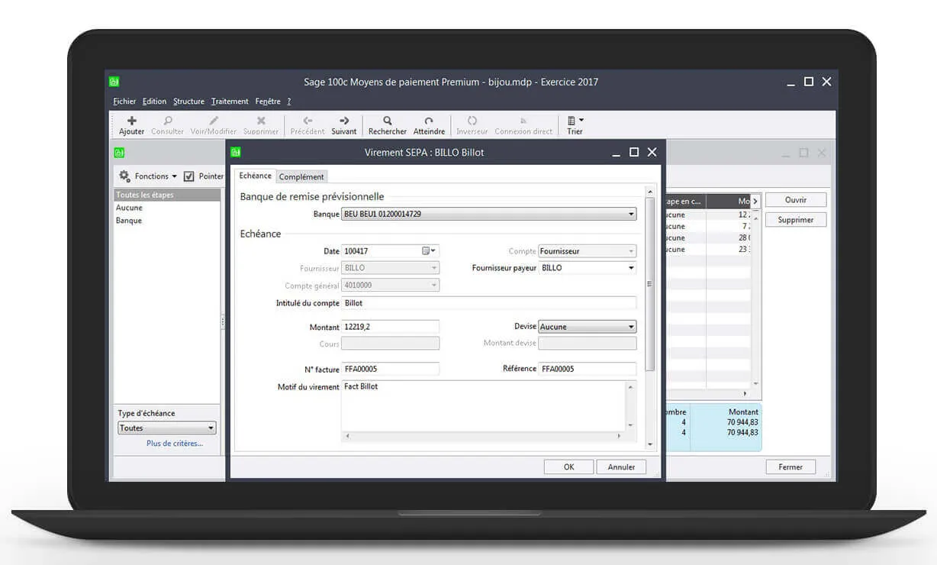
Task: Open the Traitement menu
Action: (230, 102)
